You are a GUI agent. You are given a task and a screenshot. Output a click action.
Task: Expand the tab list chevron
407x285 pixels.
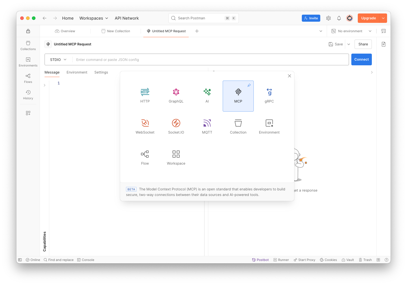coord(321,31)
